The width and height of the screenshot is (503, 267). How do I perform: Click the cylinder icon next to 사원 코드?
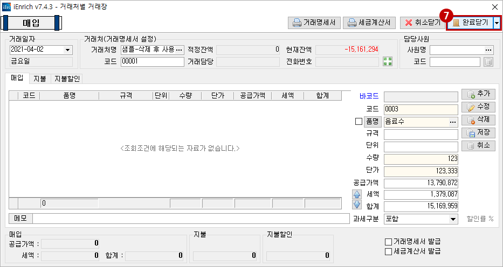488,62
